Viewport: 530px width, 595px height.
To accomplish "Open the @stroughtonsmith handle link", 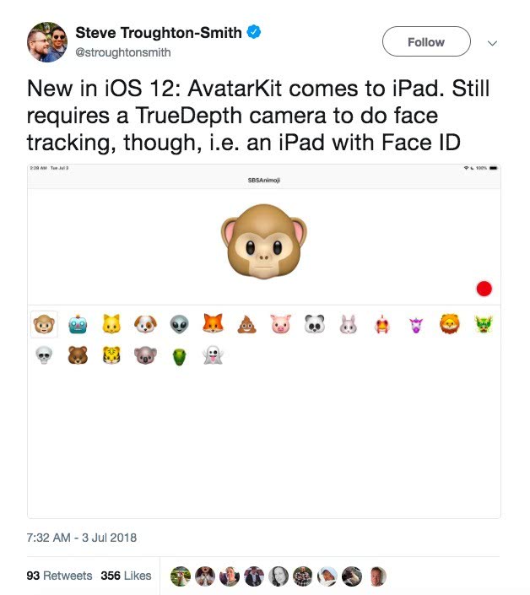I will [x=122, y=52].
